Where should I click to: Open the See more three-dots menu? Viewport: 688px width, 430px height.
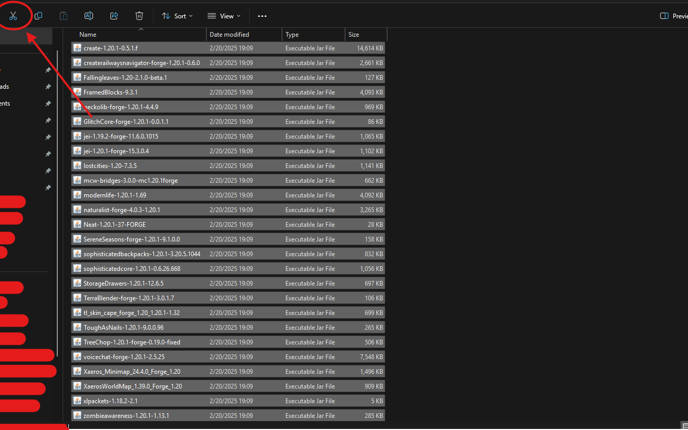point(262,16)
